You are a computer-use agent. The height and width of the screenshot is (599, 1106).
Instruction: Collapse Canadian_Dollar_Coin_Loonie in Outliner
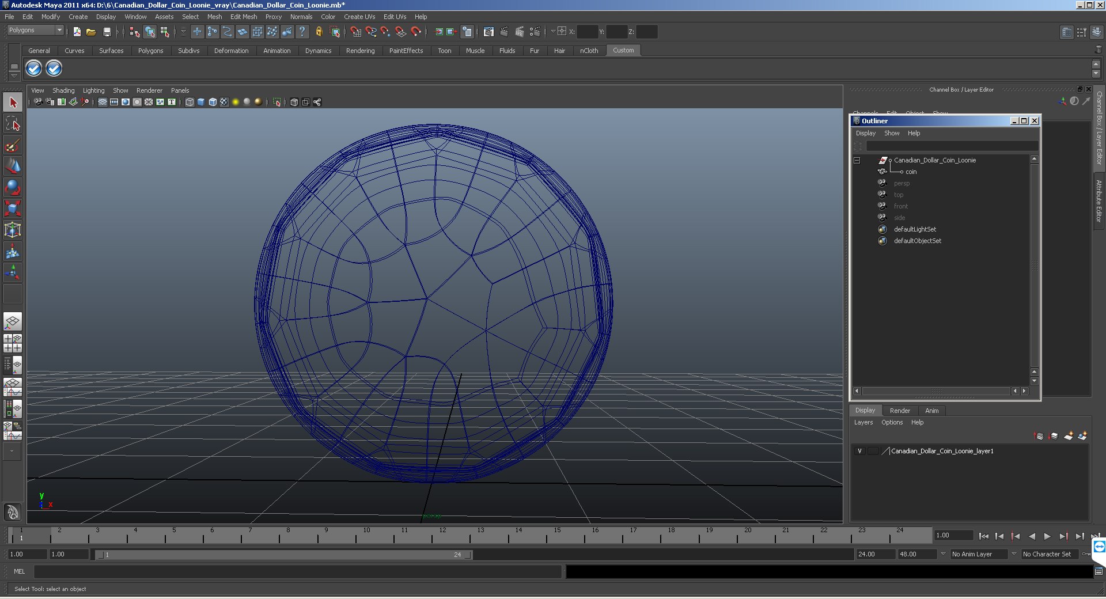857,161
